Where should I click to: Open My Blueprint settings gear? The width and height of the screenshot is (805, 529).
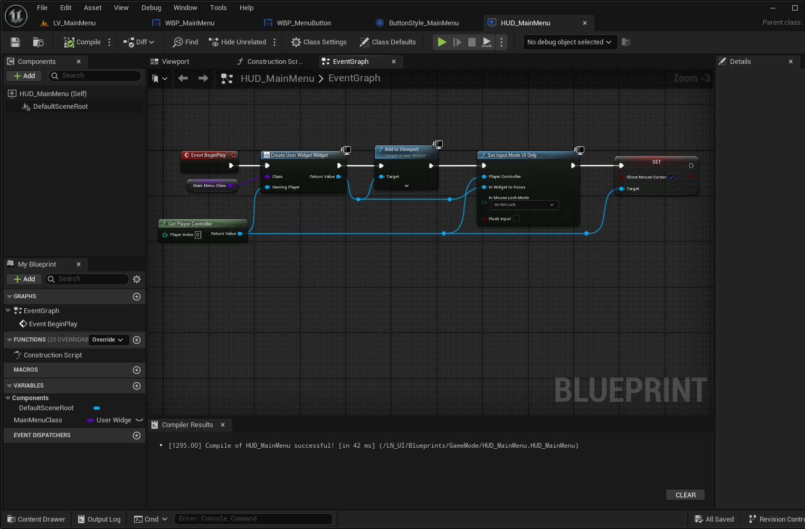(x=137, y=279)
